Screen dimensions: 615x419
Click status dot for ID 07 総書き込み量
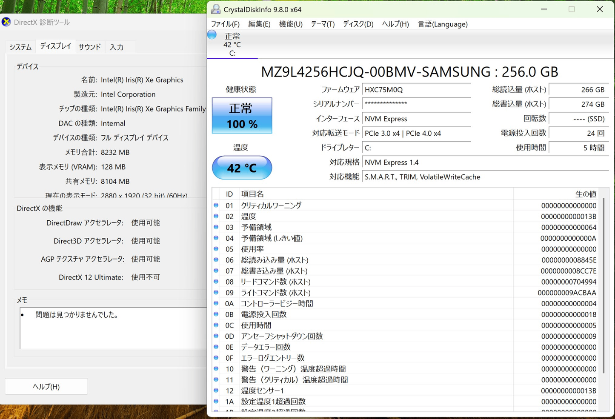pos(216,271)
